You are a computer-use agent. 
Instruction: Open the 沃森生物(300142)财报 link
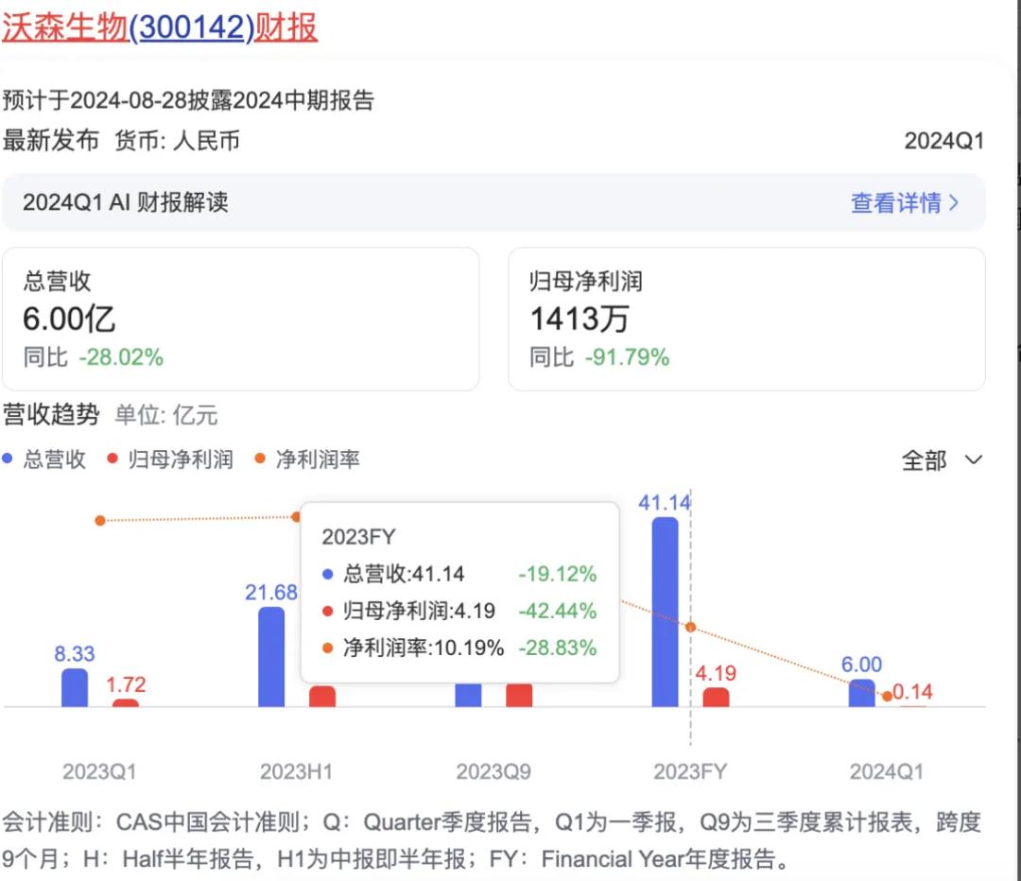click(161, 27)
